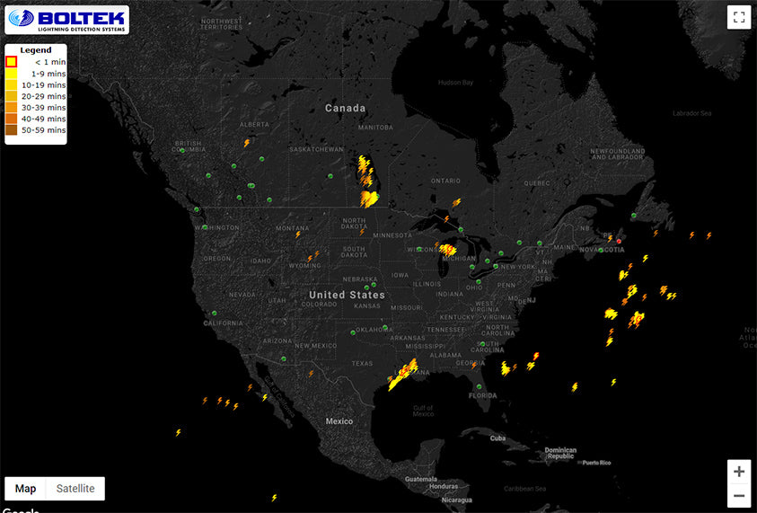
Task: Click the green marker in Newfoundland
Action: click(634, 216)
